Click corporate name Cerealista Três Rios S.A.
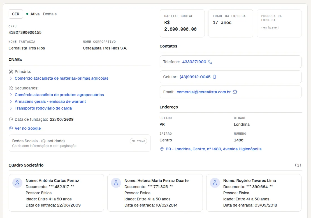This screenshot has width=311, height=218. tap(105, 48)
